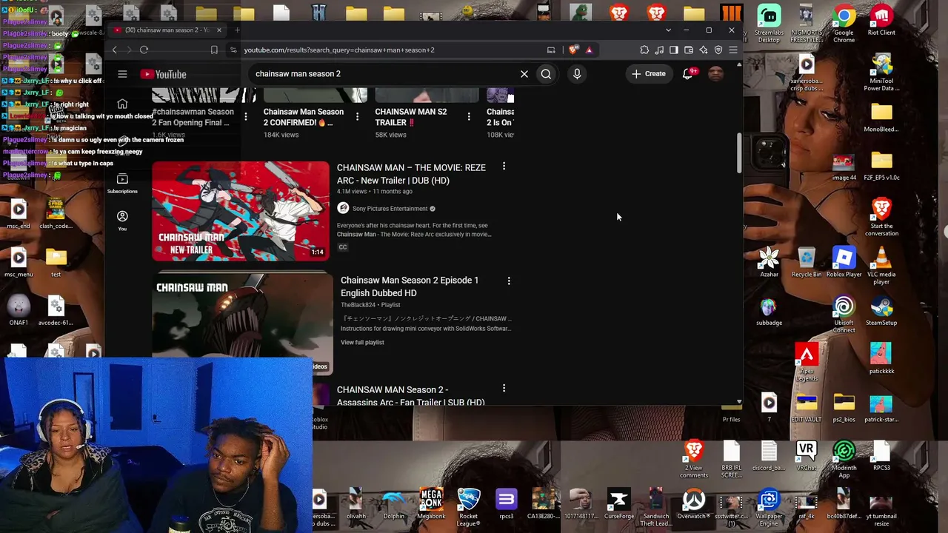Open the YouTube account avatar menu

point(715,74)
